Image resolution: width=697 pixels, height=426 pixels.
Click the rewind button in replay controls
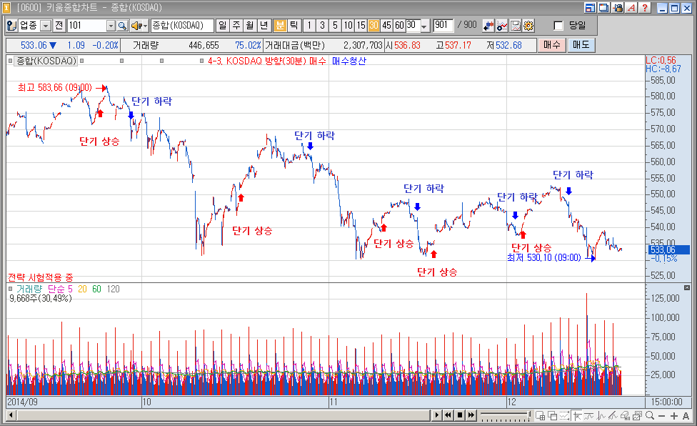coord(448,415)
